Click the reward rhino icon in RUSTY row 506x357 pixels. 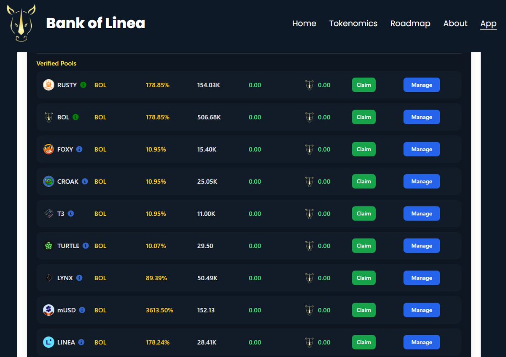coord(310,85)
